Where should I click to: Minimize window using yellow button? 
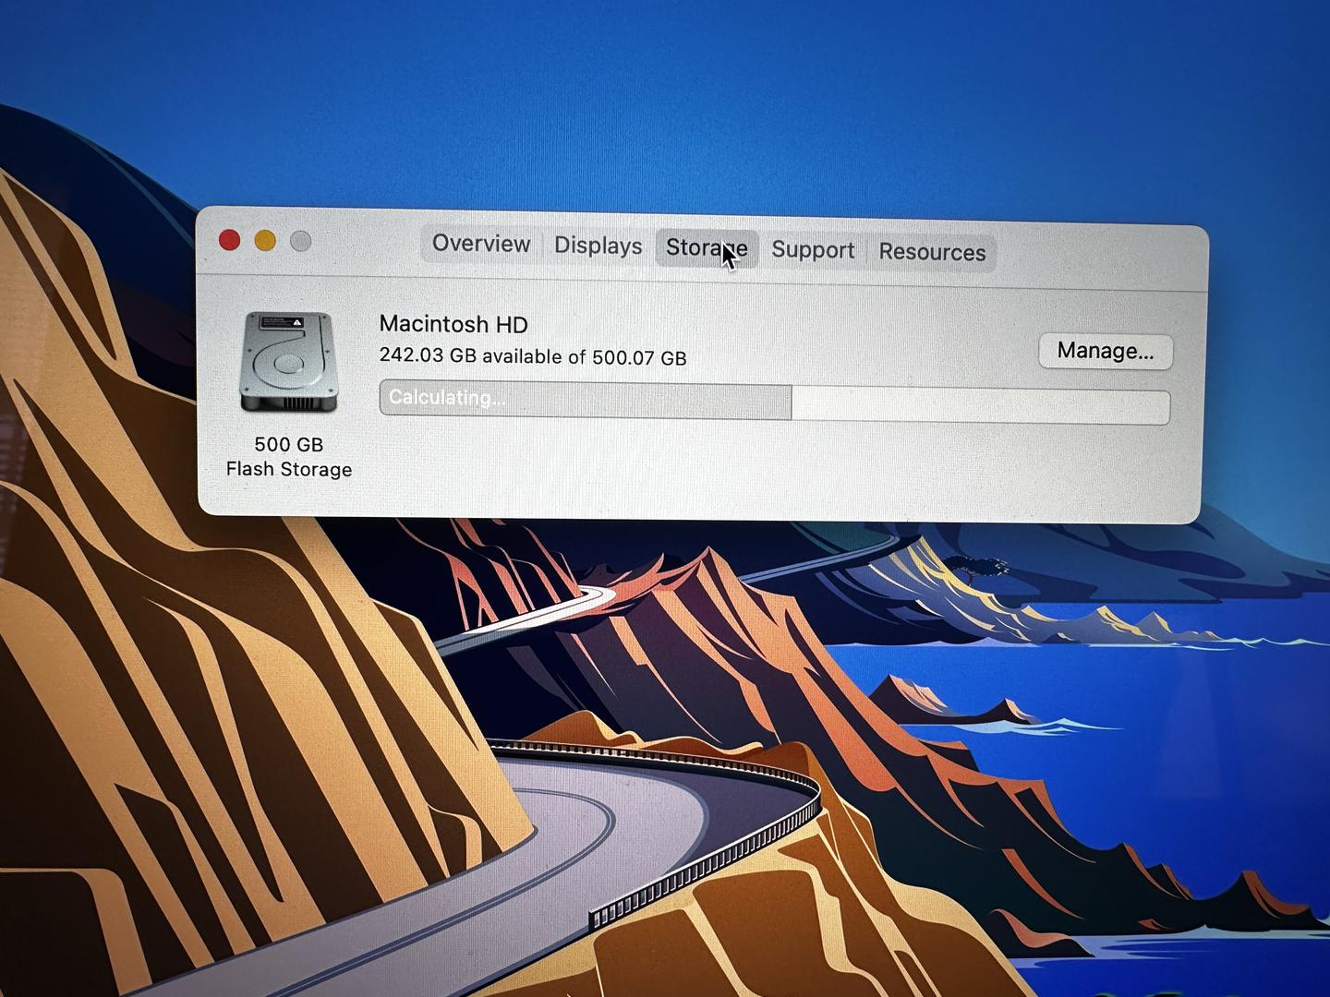coord(265,241)
